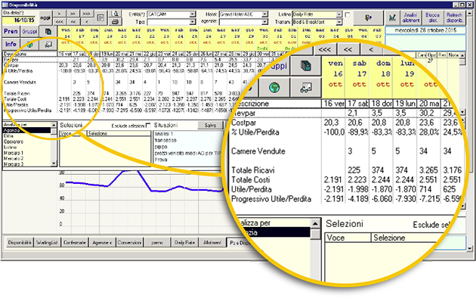
Task: Expand the Tipo dropdown
Action: [193, 22]
